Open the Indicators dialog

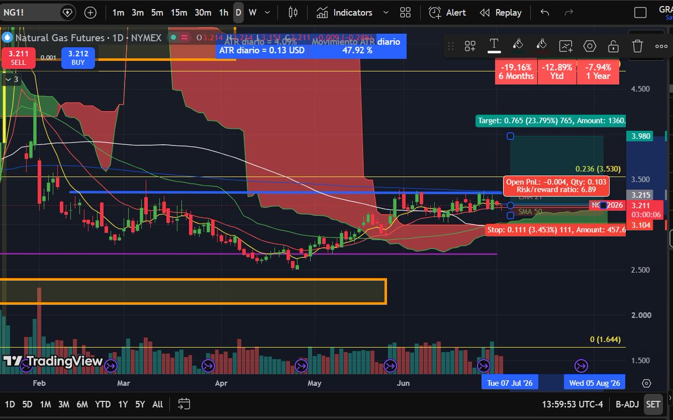click(x=345, y=12)
